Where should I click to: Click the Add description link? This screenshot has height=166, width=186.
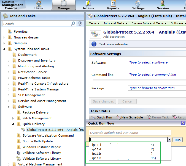tap(114, 37)
